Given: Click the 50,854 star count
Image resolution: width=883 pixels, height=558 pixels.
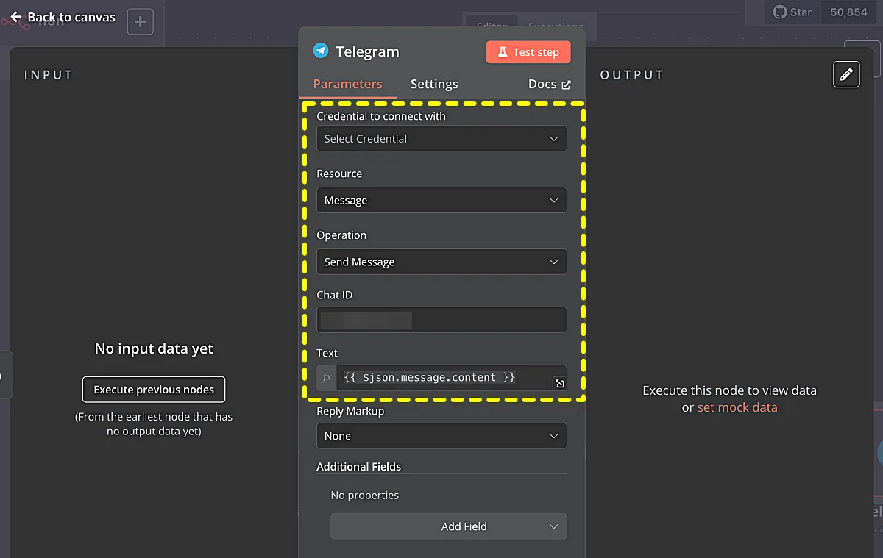Looking at the screenshot, I should pyautogui.click(x=848, y=12).
